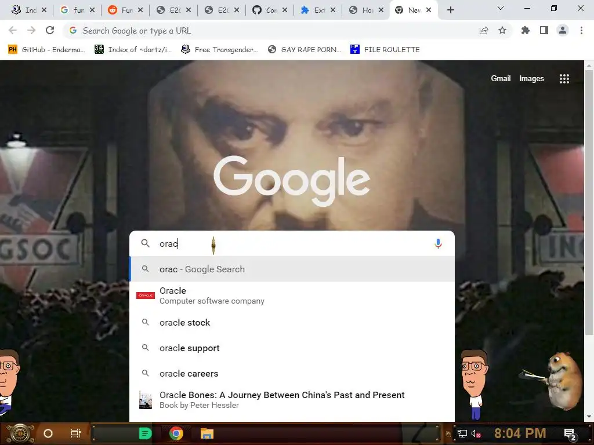Open the green chat app in the taskbar
The image size is (594, 445).
click(x=145, y=433)
